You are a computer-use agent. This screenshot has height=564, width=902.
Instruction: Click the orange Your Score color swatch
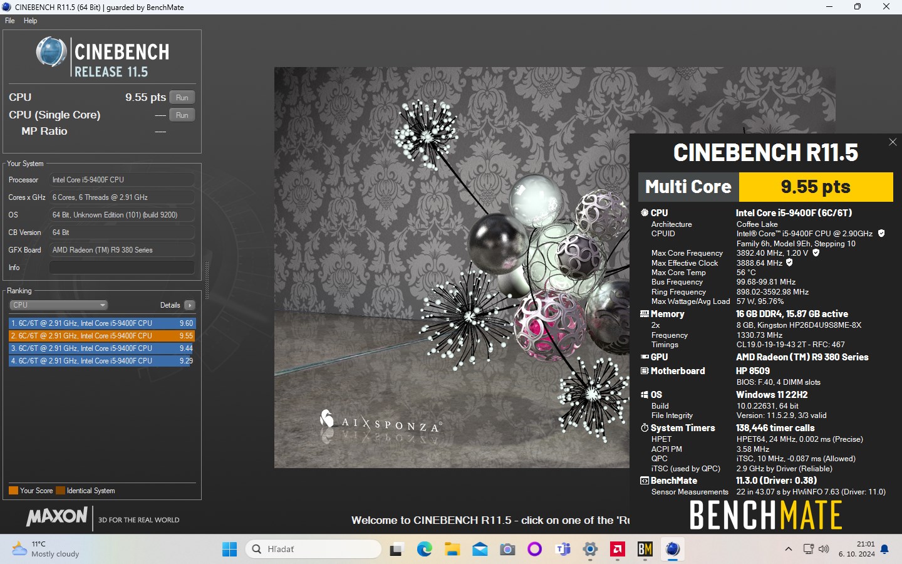point(13,491)
